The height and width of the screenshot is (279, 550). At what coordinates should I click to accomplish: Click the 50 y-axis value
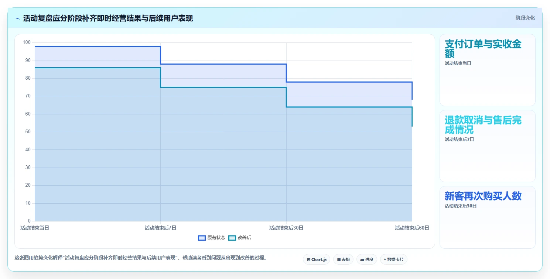click(28, 132)
